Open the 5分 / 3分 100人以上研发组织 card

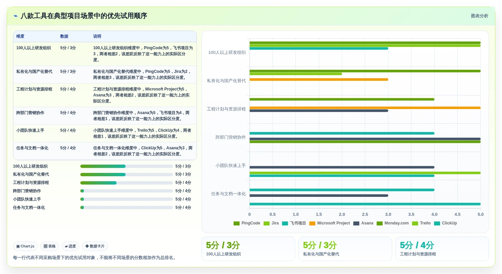click(x=248, y=249)
